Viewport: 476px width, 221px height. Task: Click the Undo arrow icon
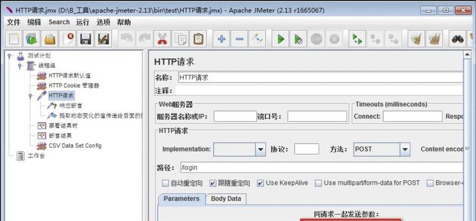[x=126, y=39]
